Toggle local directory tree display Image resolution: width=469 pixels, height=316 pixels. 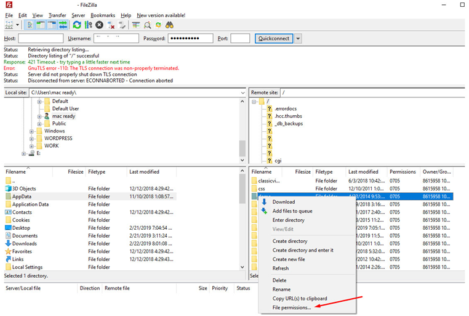[41, 25]
